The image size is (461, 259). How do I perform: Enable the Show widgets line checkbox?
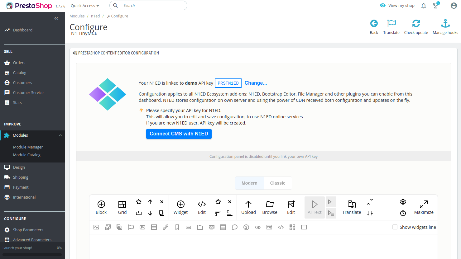[395, 227]
